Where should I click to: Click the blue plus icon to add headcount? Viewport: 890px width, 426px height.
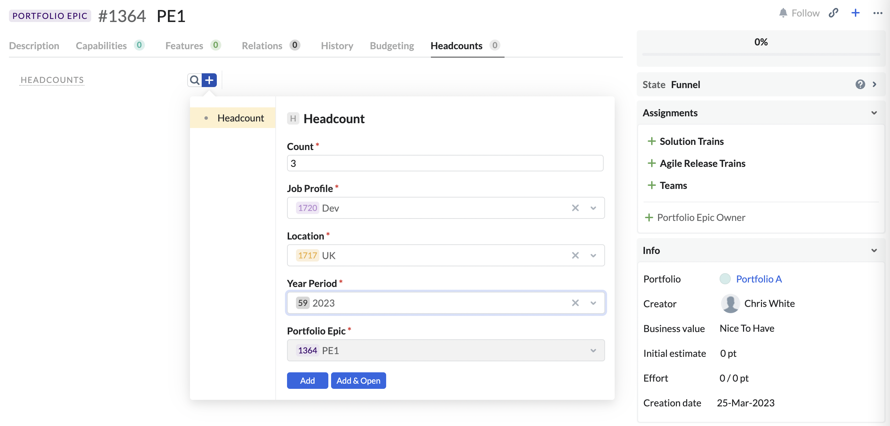[209, 80]
